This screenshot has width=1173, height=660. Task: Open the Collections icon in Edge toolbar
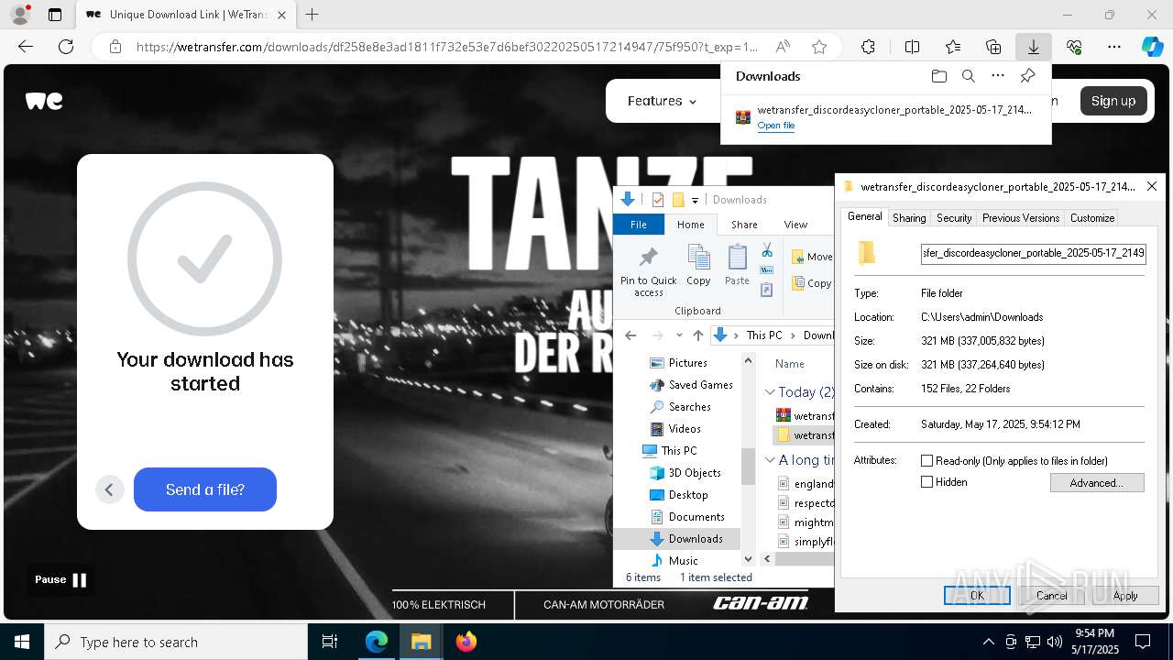click(993, 47)
